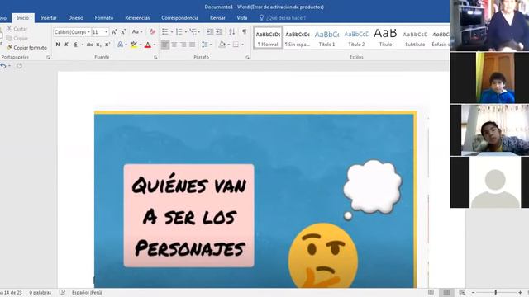
Task: Open the Correspondencia tab
Action: pos(180,18)
